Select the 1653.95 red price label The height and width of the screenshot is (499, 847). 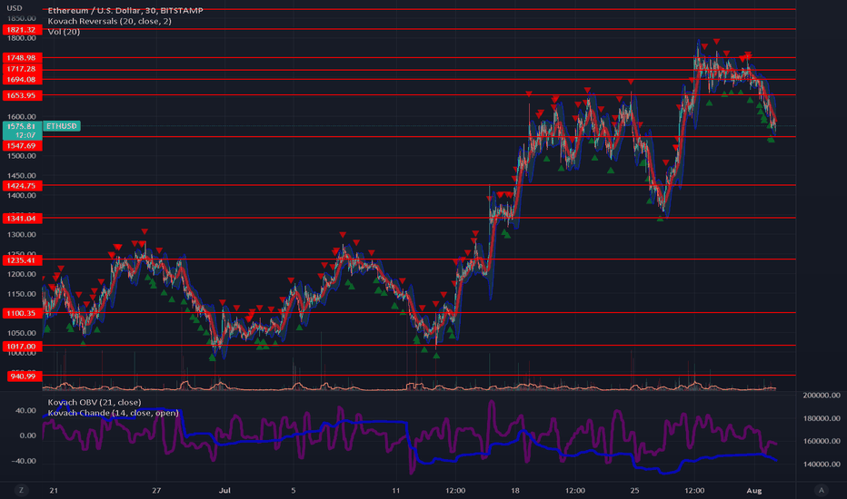[x=22, y=95]
